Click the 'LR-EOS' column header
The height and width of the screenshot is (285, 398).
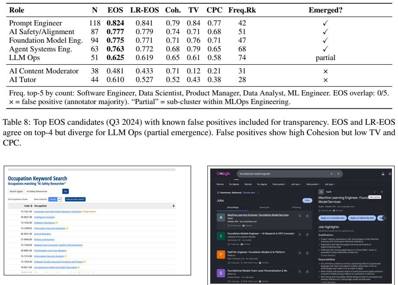(144, 10)
